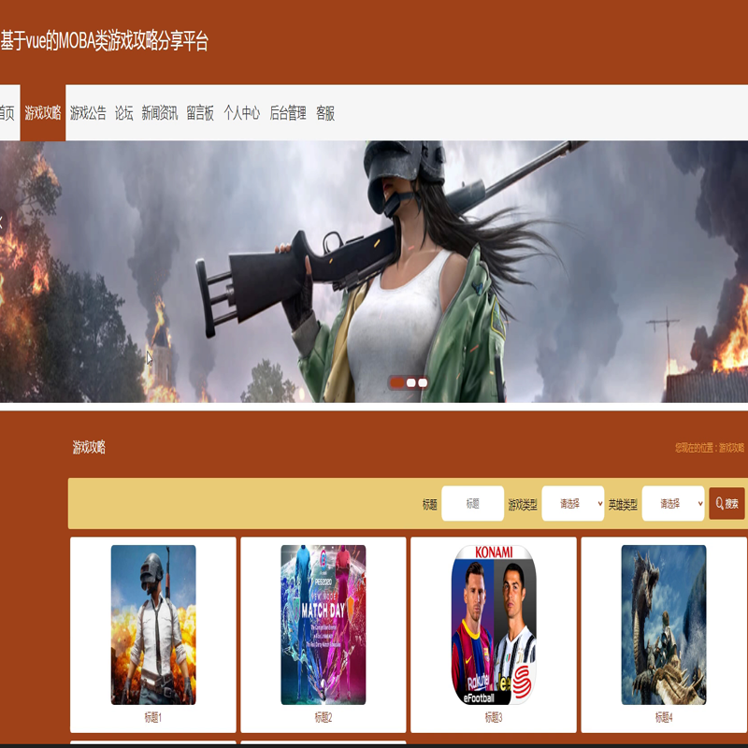This screenshot has width=748, height=748.
Task: Open the 标题4 dragon game thumbnail
Action: (664, 625)
